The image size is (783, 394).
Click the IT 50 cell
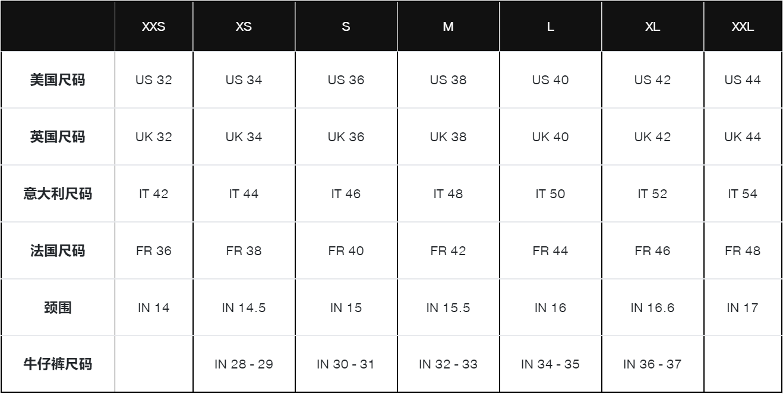click(550, 194)
